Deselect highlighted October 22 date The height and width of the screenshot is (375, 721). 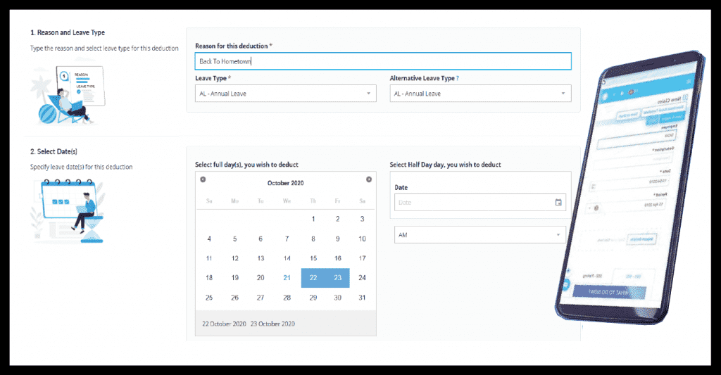[313, 278]
